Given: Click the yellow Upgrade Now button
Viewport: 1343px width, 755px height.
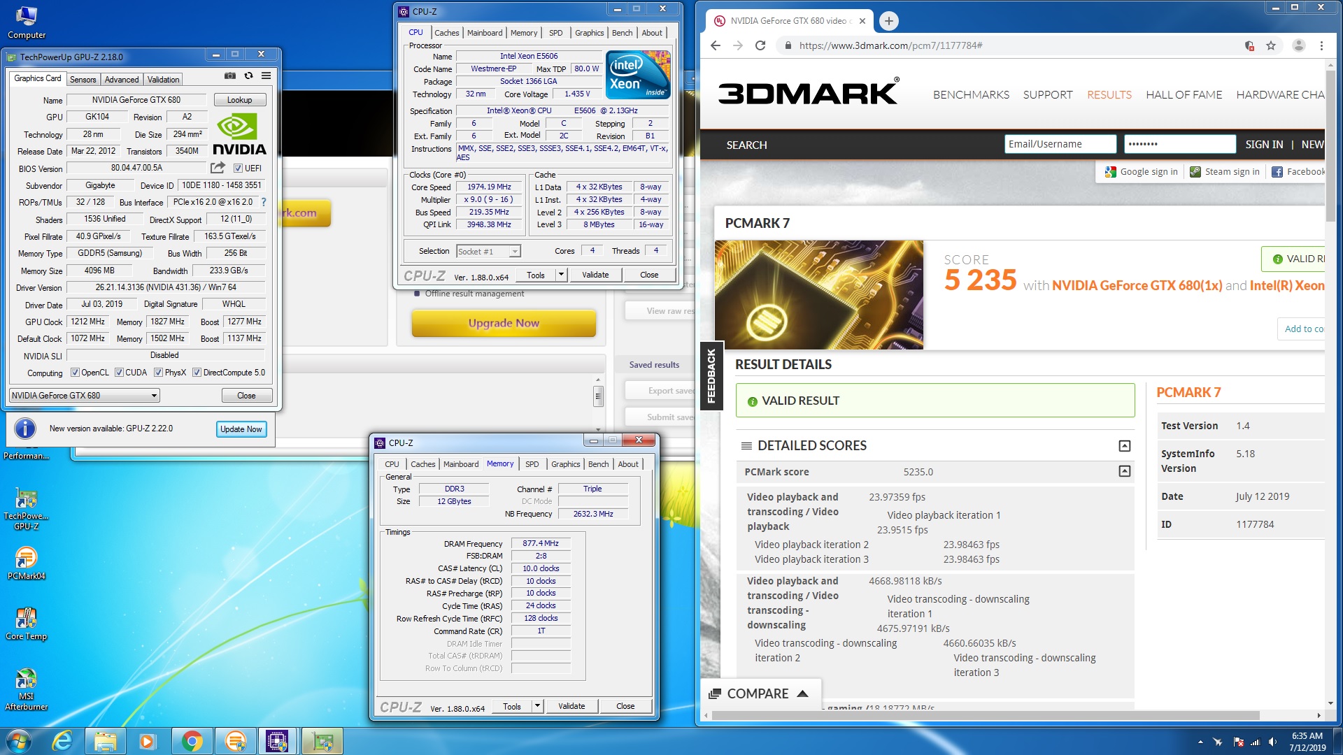Looking at the screenshot, I should click(x=504, y=323).
